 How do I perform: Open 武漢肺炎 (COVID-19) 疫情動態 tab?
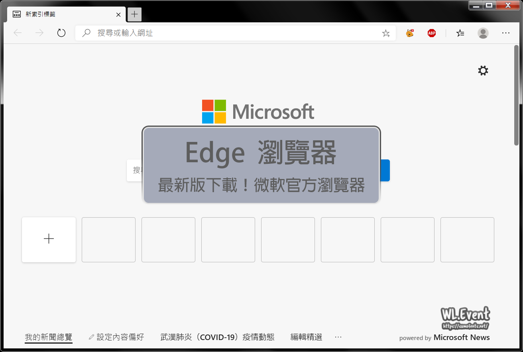pos(217,337)
